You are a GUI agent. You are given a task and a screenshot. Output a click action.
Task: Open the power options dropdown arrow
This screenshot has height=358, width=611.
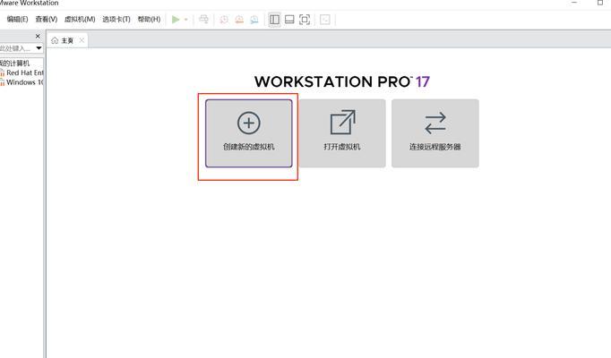click(x=186, y=20)
